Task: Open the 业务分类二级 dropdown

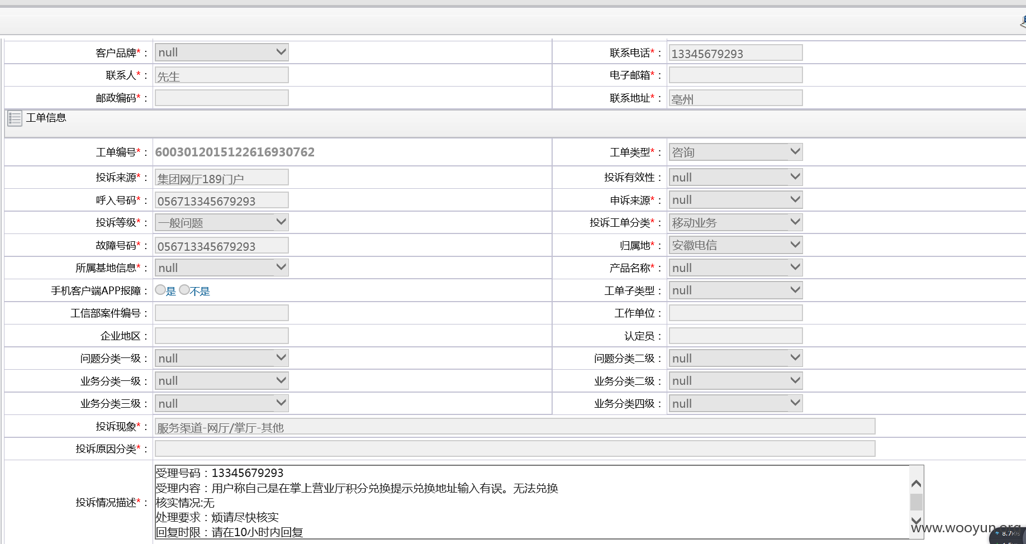Action: pyautogui.click(x=736, y=381)
